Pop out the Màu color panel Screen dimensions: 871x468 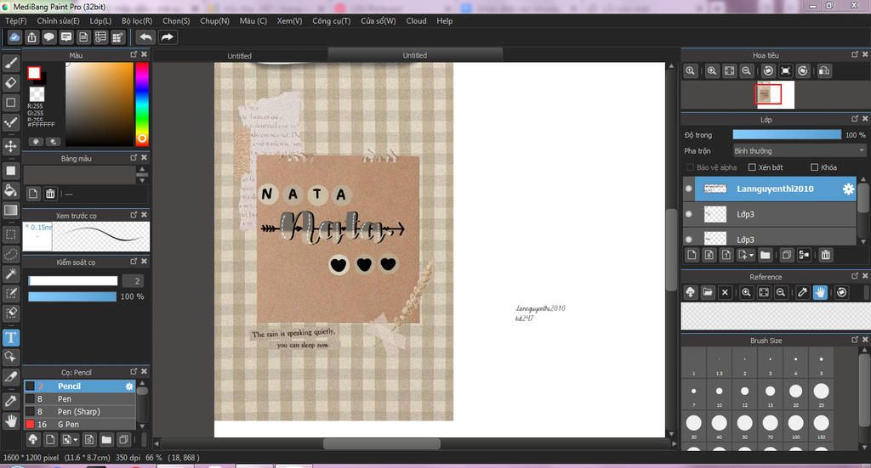pos(134,54)
